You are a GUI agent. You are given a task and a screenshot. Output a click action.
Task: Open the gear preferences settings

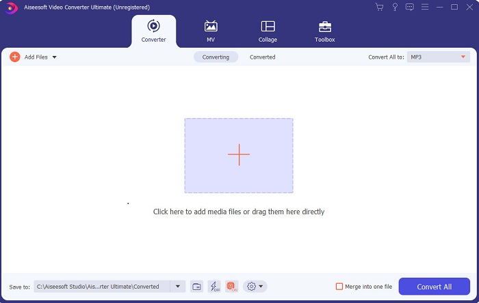251,286
